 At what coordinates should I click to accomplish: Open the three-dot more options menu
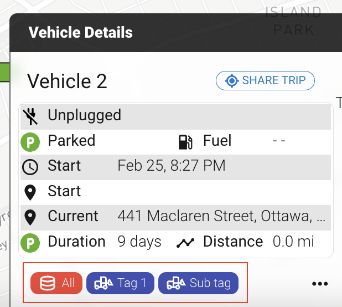(x=320, y=284)
